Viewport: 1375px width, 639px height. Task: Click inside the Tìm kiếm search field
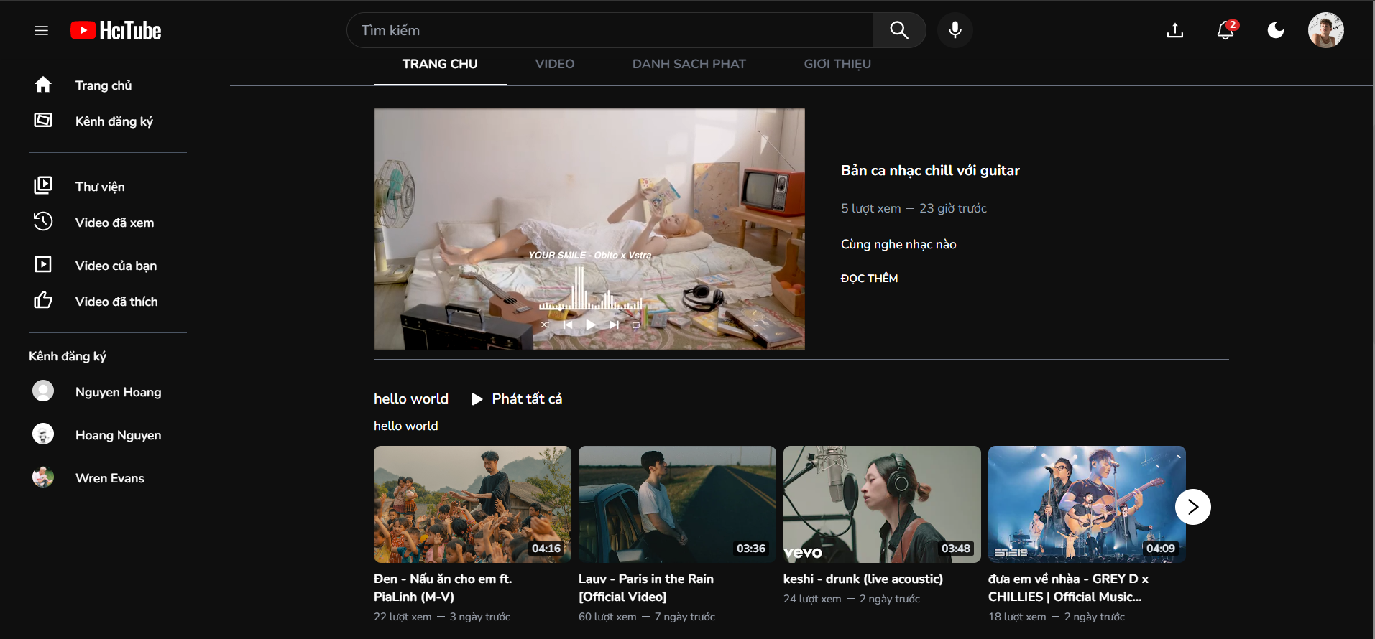click(x=610, y=30)
